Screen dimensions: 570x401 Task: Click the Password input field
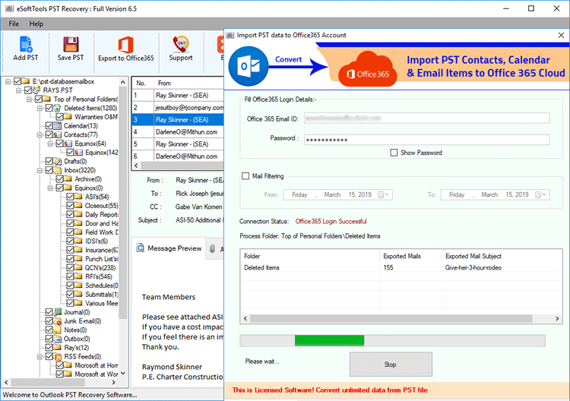tap(427, 140)
